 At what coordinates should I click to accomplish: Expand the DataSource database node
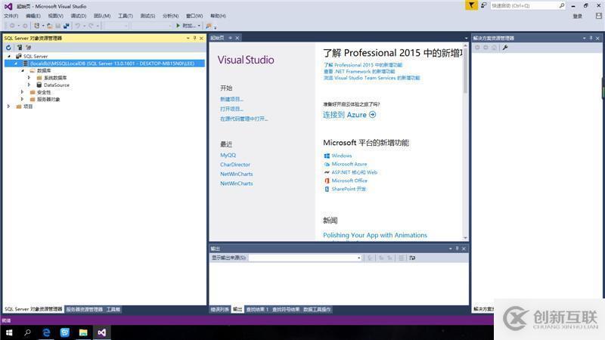tap(29, 85)
